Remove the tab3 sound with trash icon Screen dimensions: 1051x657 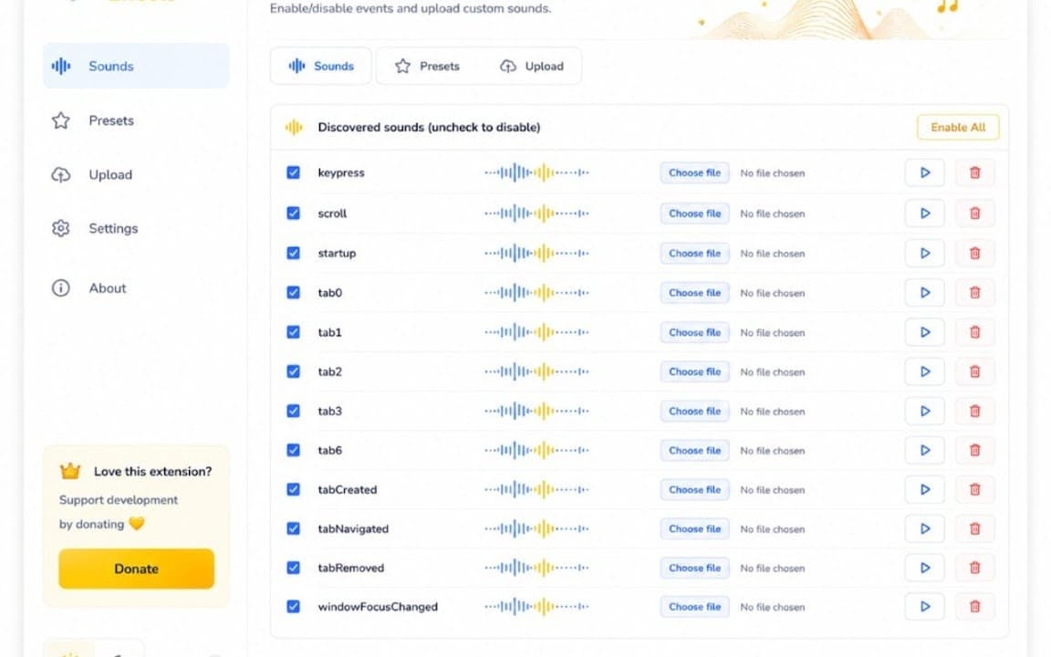(974, 411)
